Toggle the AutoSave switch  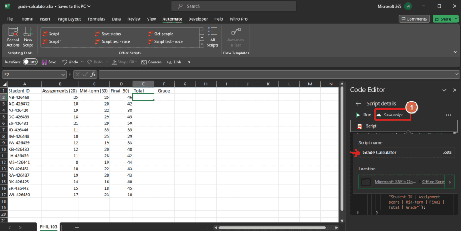30,62
